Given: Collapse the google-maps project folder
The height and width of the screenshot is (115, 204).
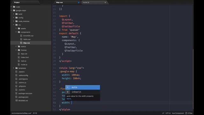Looking at the screenshot, I should [11, 10].
